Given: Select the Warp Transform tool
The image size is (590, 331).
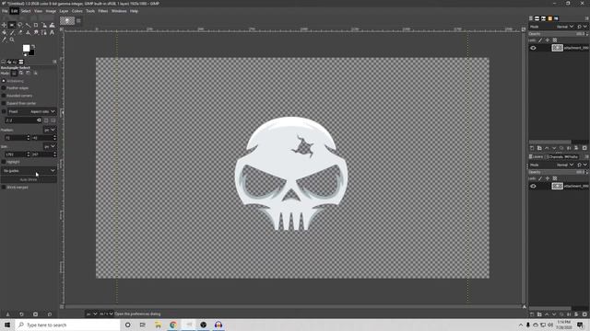Looking at the screenshot, I should point(52,25).
